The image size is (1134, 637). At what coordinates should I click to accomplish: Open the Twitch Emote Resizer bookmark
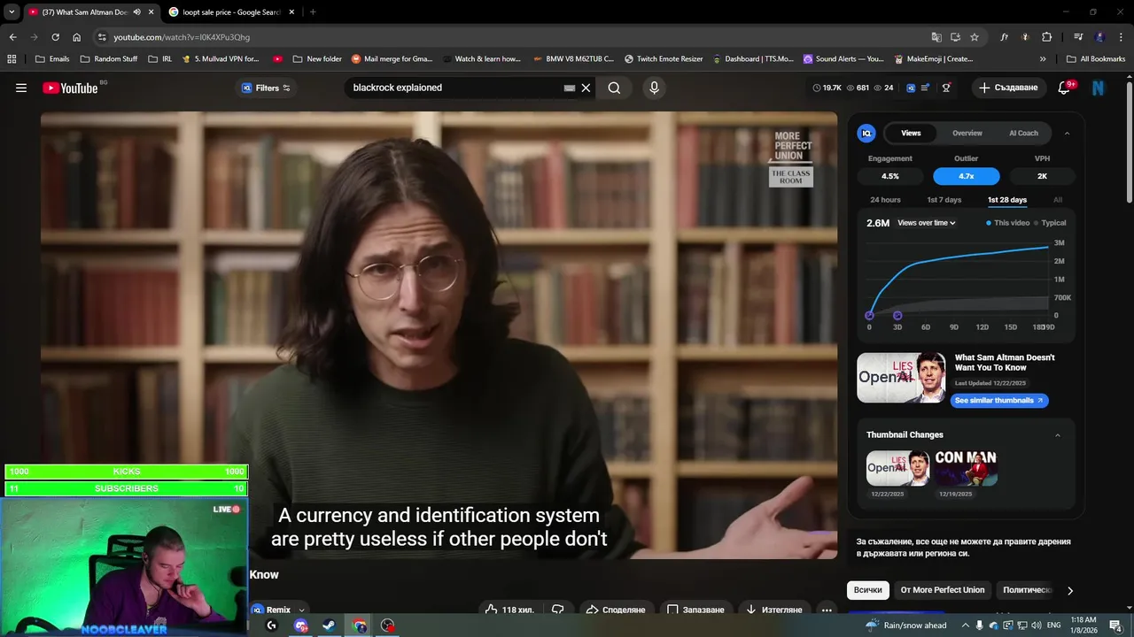coord(664,59)
